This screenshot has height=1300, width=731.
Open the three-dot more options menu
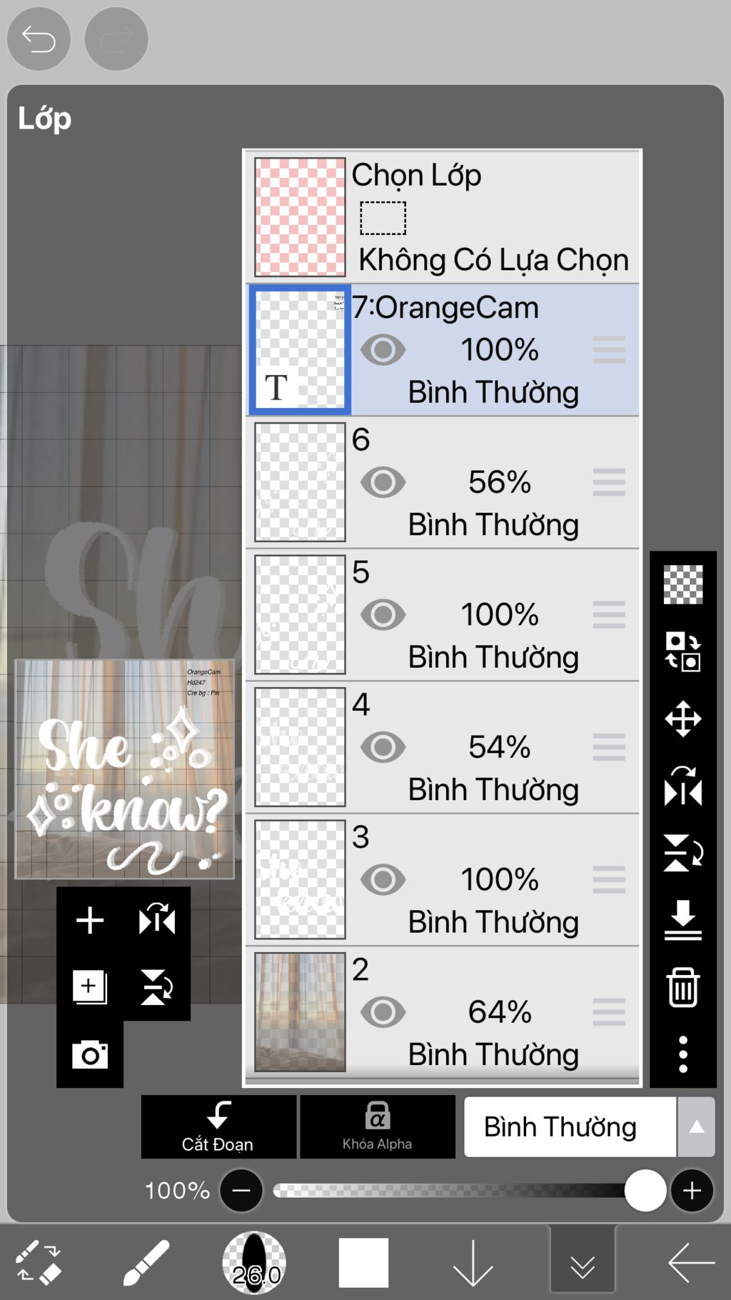(683, 1054)
